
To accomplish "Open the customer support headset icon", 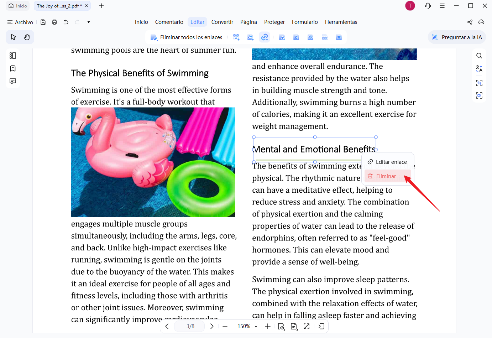I will 428,6.
